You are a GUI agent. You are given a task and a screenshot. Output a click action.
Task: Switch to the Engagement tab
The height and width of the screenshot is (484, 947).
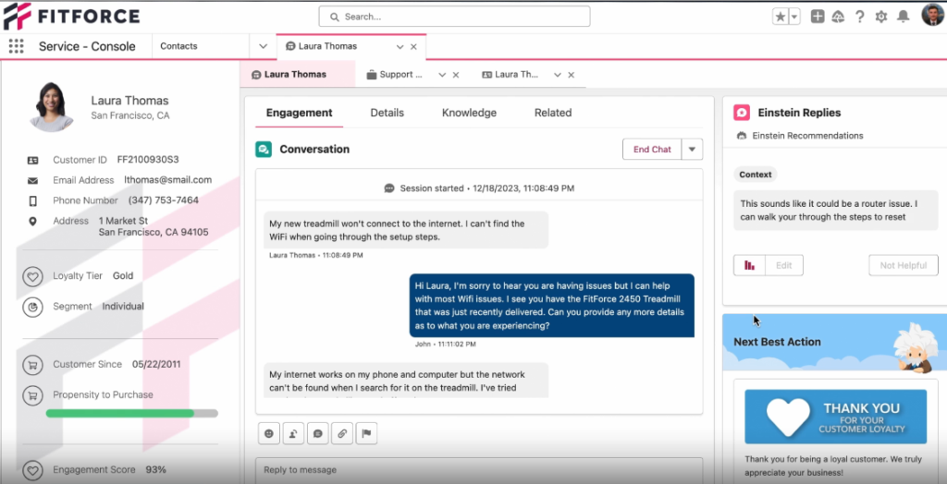299,113
